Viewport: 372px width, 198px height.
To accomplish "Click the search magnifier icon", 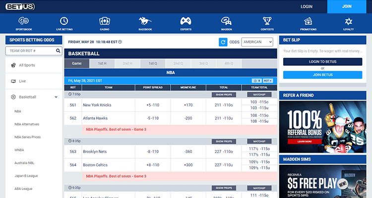I will tap(58, 50).
